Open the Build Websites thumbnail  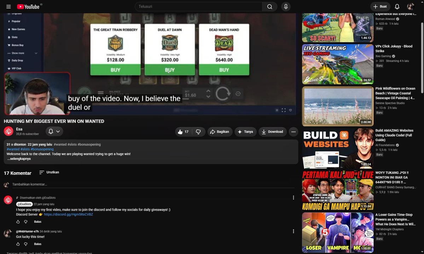point(338,148)
